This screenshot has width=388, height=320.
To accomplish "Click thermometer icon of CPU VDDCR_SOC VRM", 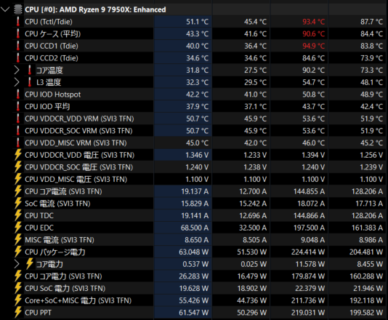I will click(18, 131).
